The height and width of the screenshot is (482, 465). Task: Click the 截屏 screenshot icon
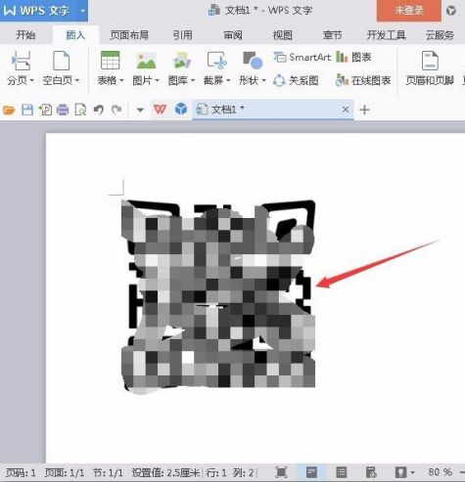pyautogui.click(x=217, y=61)
